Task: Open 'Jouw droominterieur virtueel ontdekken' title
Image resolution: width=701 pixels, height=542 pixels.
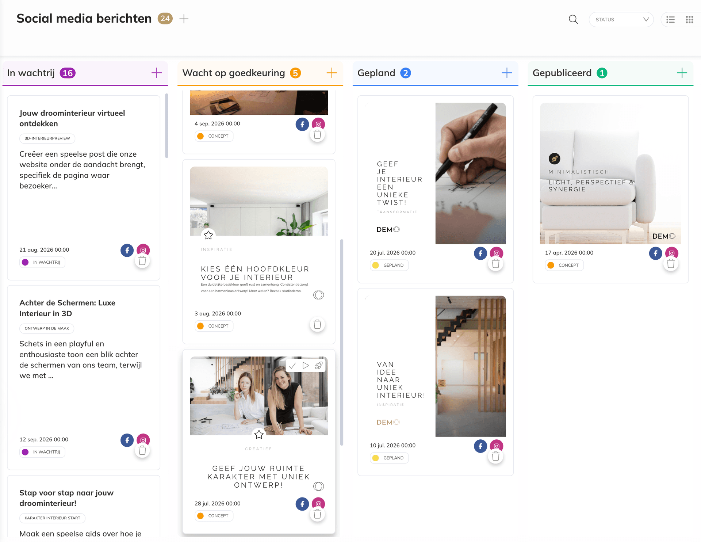Action: pos(72,118)
